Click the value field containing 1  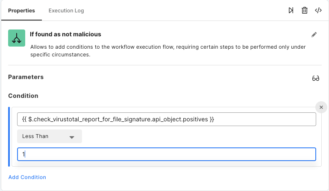[x=166, y=154]
